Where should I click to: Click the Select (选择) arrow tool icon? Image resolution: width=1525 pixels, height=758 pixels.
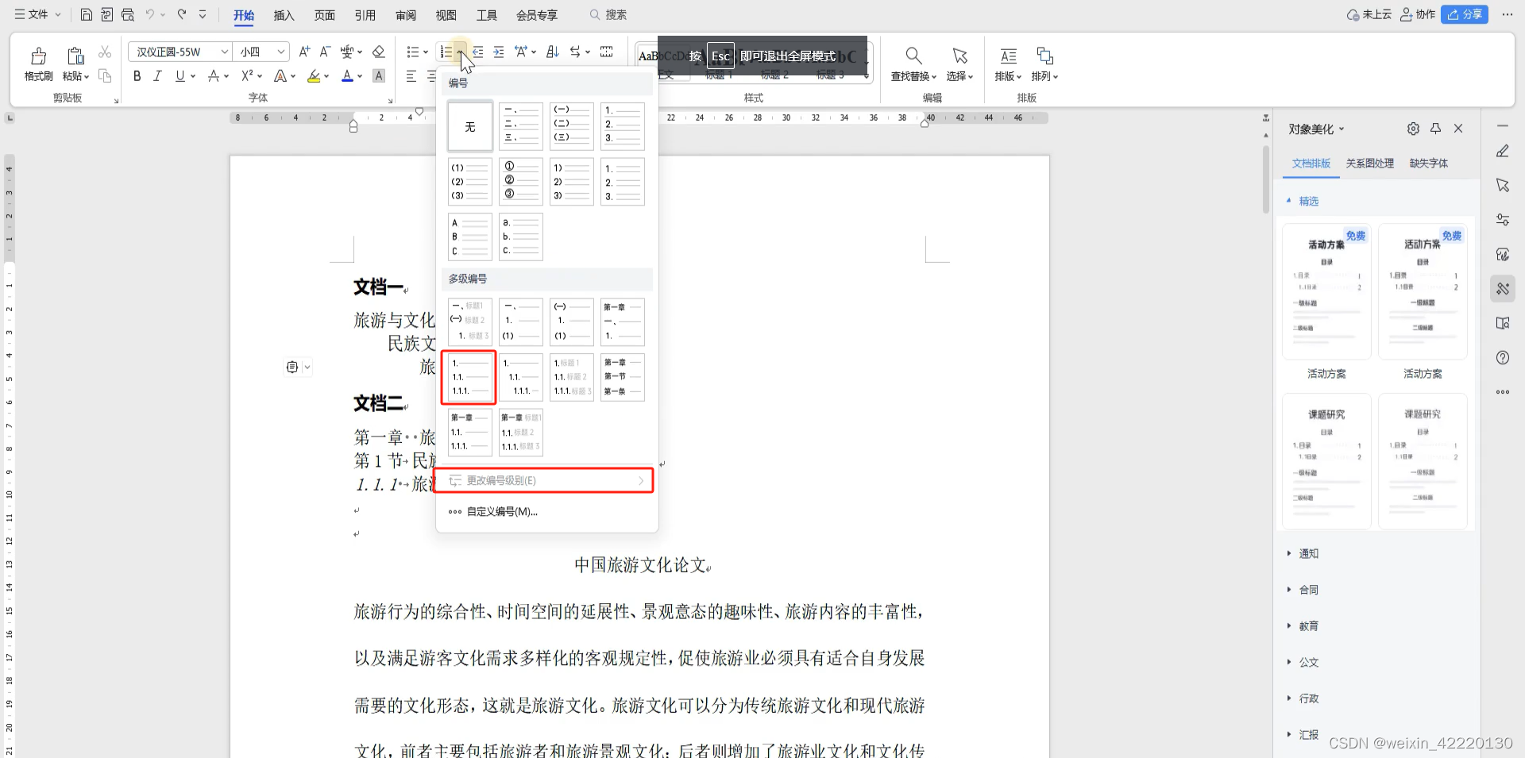pyautogui.click(x=959, y=56)
